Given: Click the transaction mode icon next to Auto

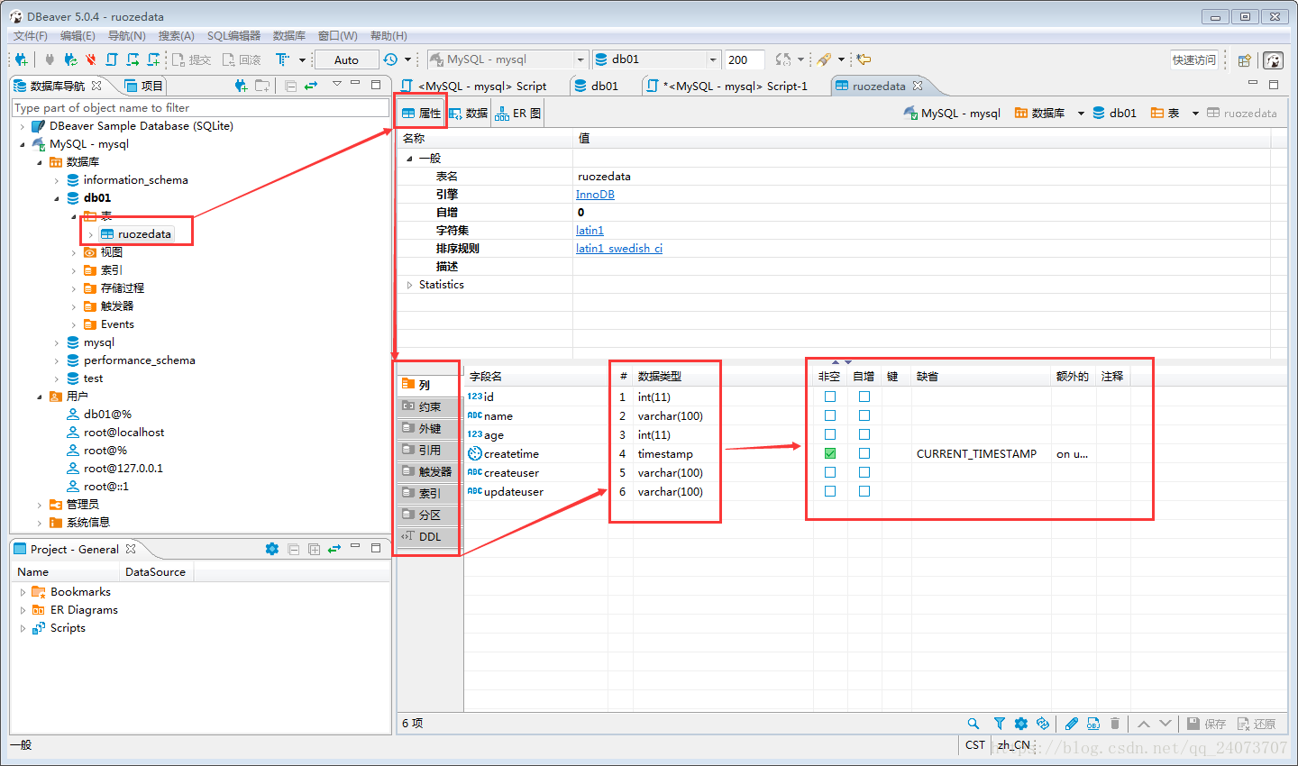Looking at the screenshot, I should click(x=282, y=59).
